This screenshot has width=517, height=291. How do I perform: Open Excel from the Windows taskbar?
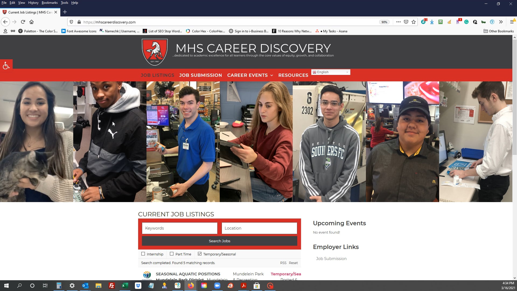[x=125, y=286]
